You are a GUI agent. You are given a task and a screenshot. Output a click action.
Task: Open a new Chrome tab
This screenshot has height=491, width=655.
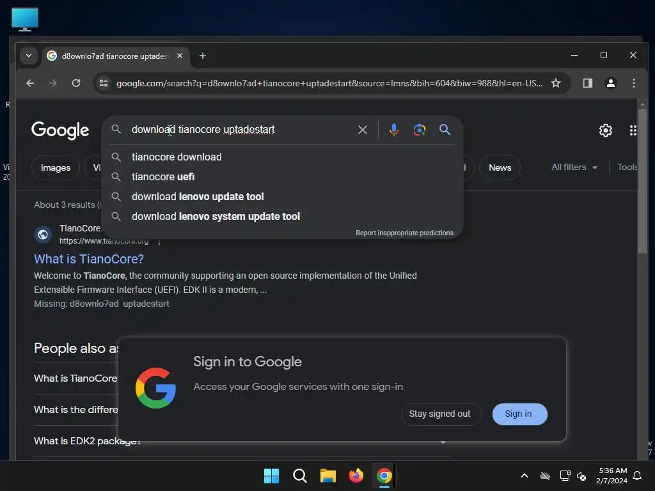[x=203, y=56]
